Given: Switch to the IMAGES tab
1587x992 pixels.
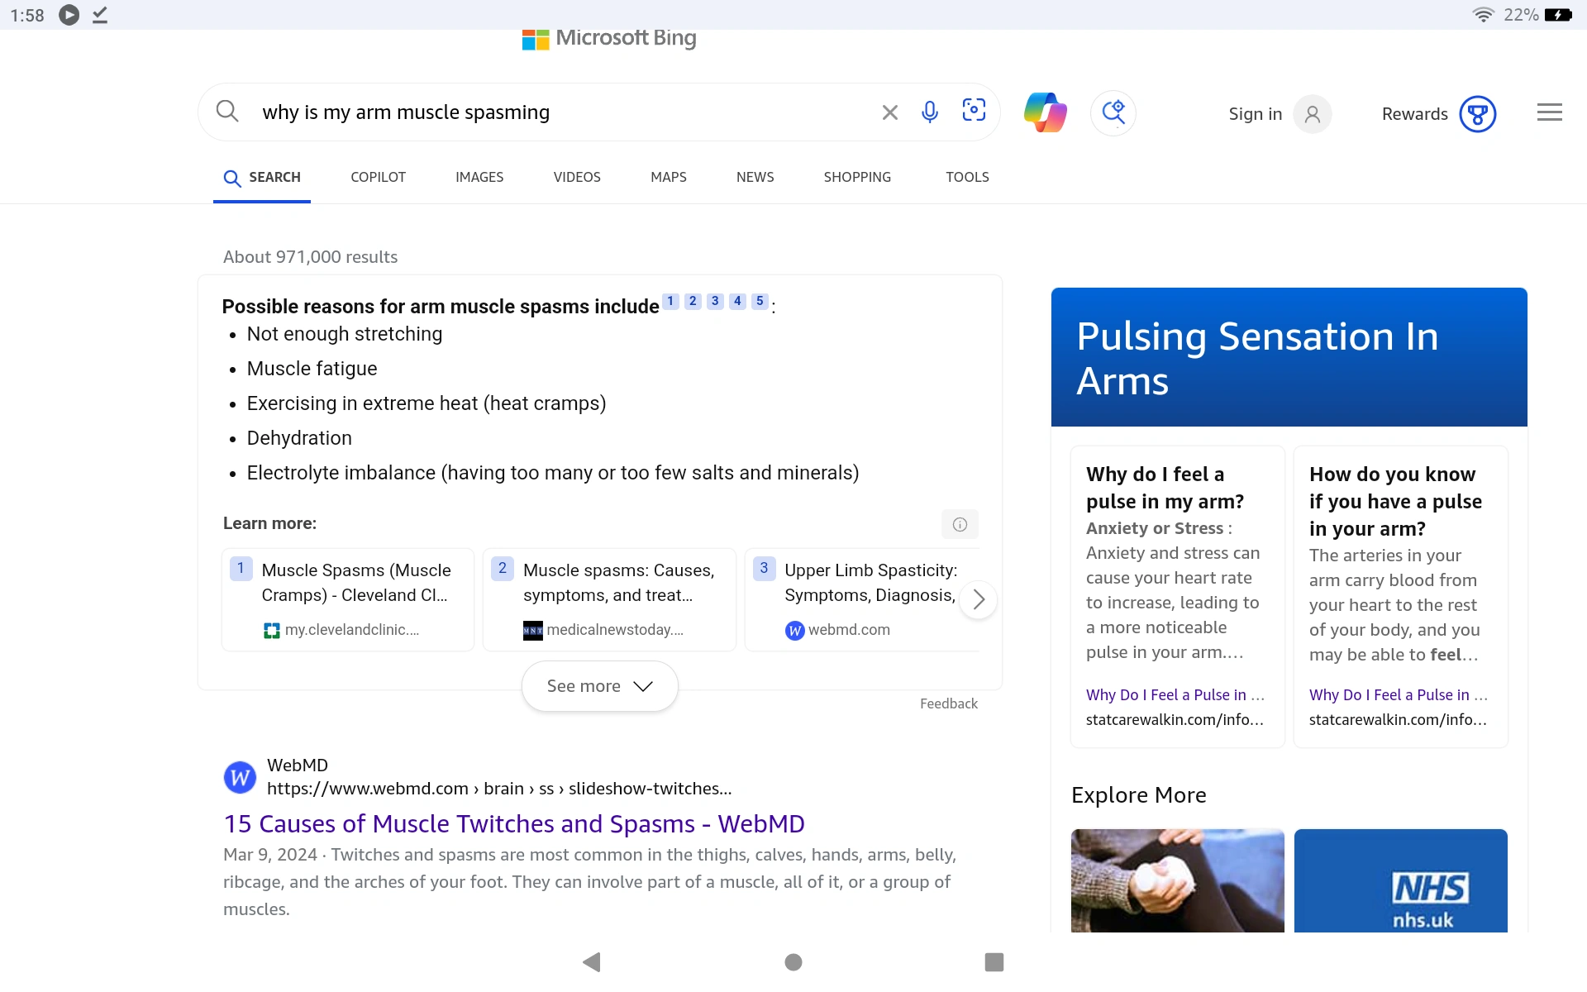Looking at the screenshot, I should 479,177.
